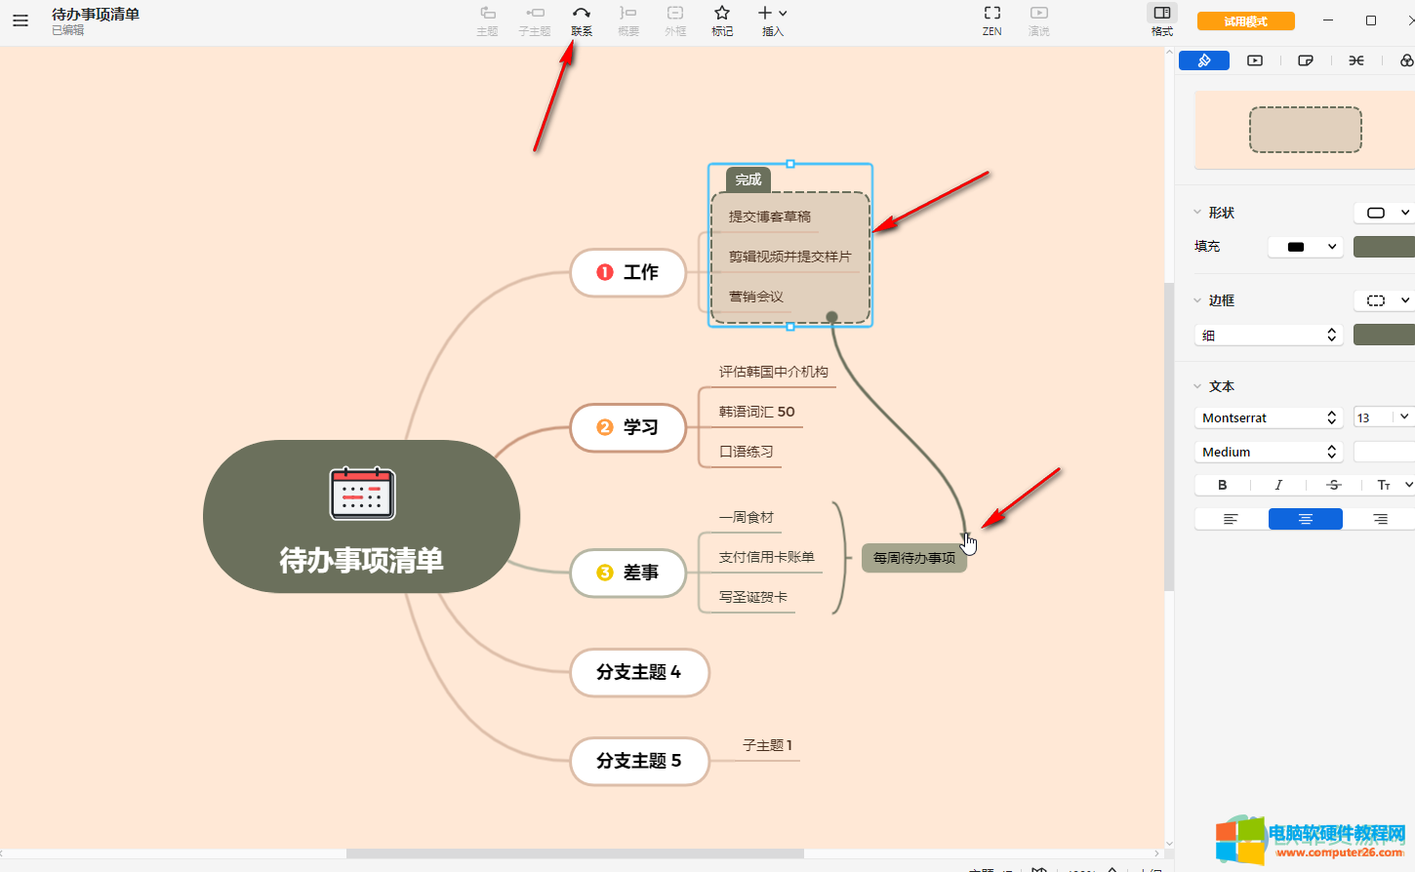Image resolution: width=1415 pixels, height=872 pixels.
Task: Toggle italic text formatting
Action: [1278, 485]
